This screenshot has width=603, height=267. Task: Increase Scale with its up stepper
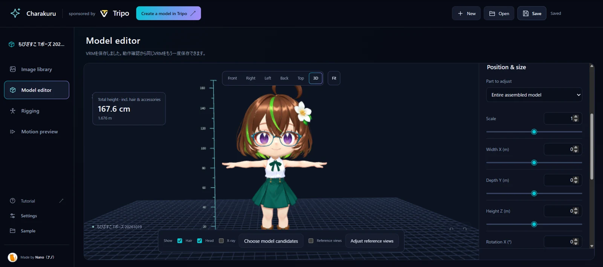[575, 116]
